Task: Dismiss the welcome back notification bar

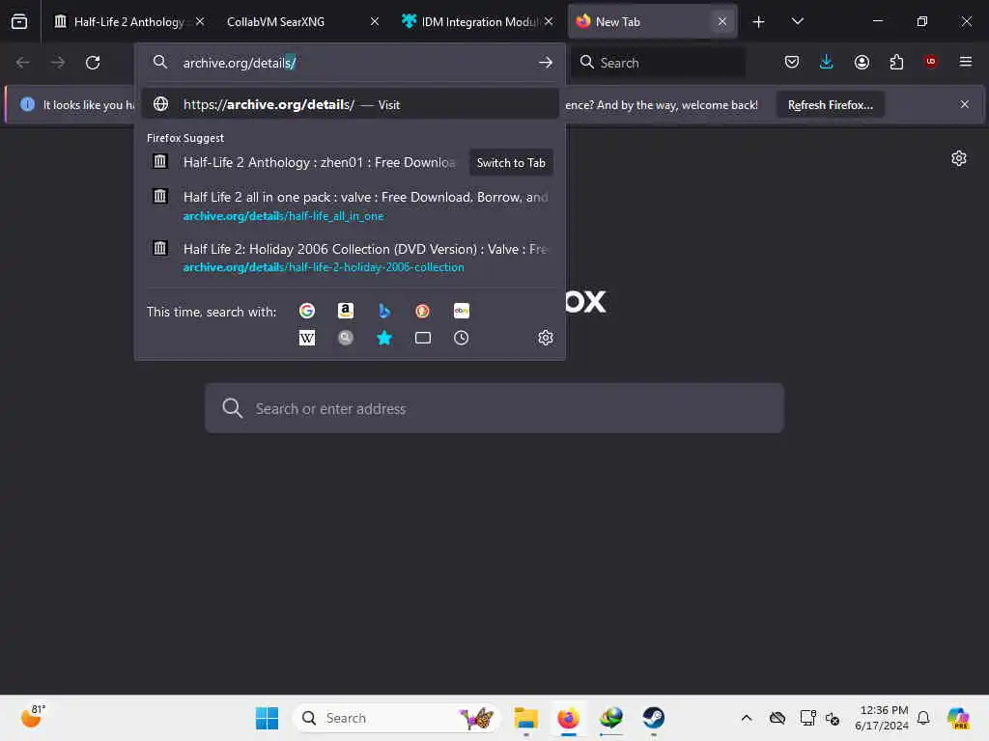Action: (965, 104)
